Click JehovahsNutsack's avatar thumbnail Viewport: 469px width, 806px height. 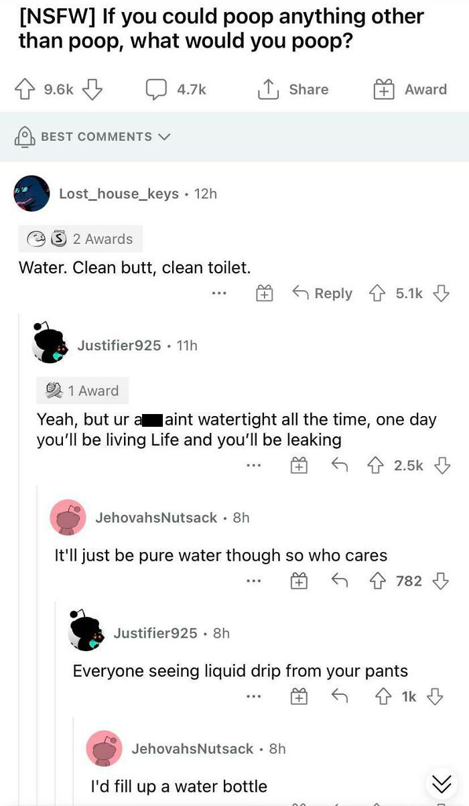[68, 517]
